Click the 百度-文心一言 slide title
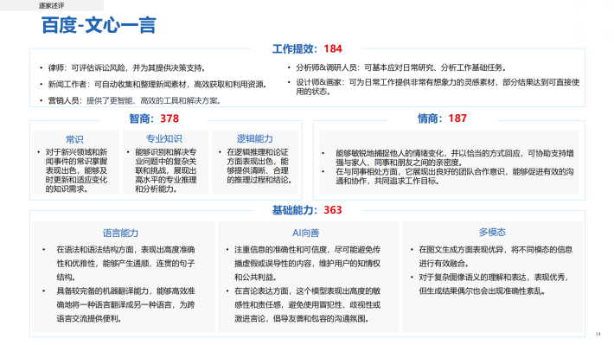 point(99,25)
